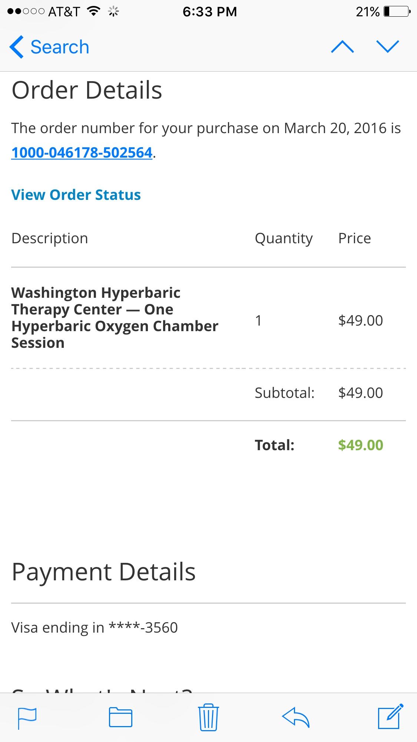This screenshot has height=742, width=417.
Task: Tap the Subtotal amount $49.00
Action: 360,393
